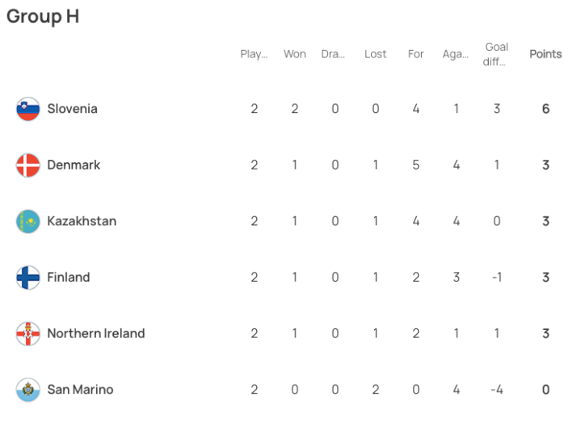Screen dimensions: 581x422
Task: Open the Northern Ireland team link
Action: point(96,333)
